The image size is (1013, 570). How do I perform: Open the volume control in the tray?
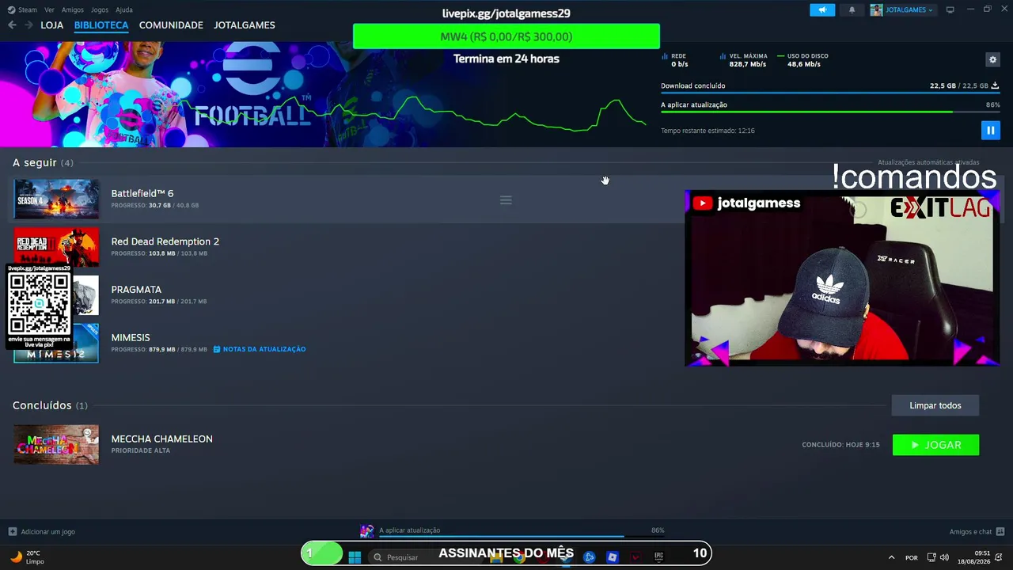click(944, 557)
